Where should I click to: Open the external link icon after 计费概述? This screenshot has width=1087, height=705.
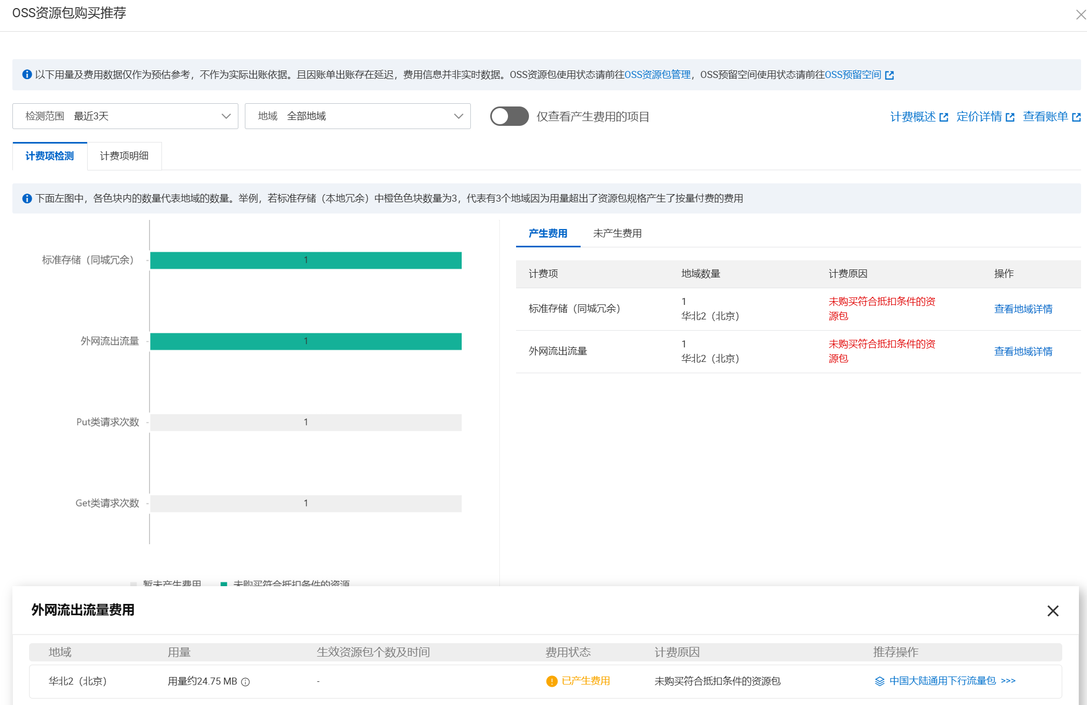pos(945,116)
